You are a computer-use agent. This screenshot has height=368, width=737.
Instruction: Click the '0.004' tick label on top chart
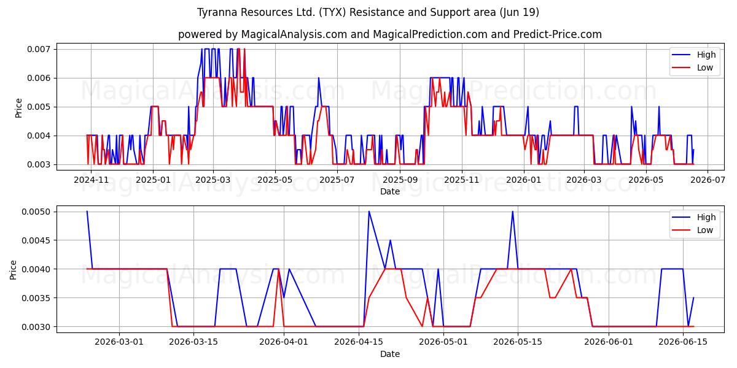[41, 136]
